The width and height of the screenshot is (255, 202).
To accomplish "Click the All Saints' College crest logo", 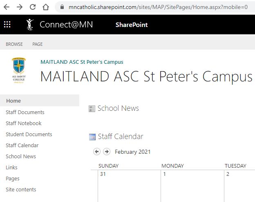I will pyautogui.click(x=19, y=70).
